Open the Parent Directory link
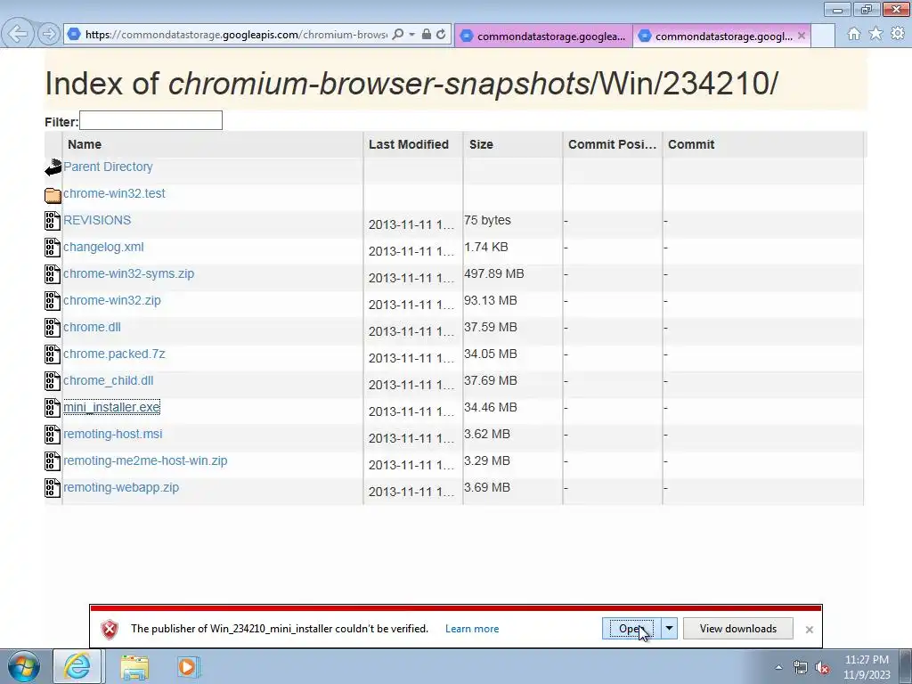 tap(108, 167)
